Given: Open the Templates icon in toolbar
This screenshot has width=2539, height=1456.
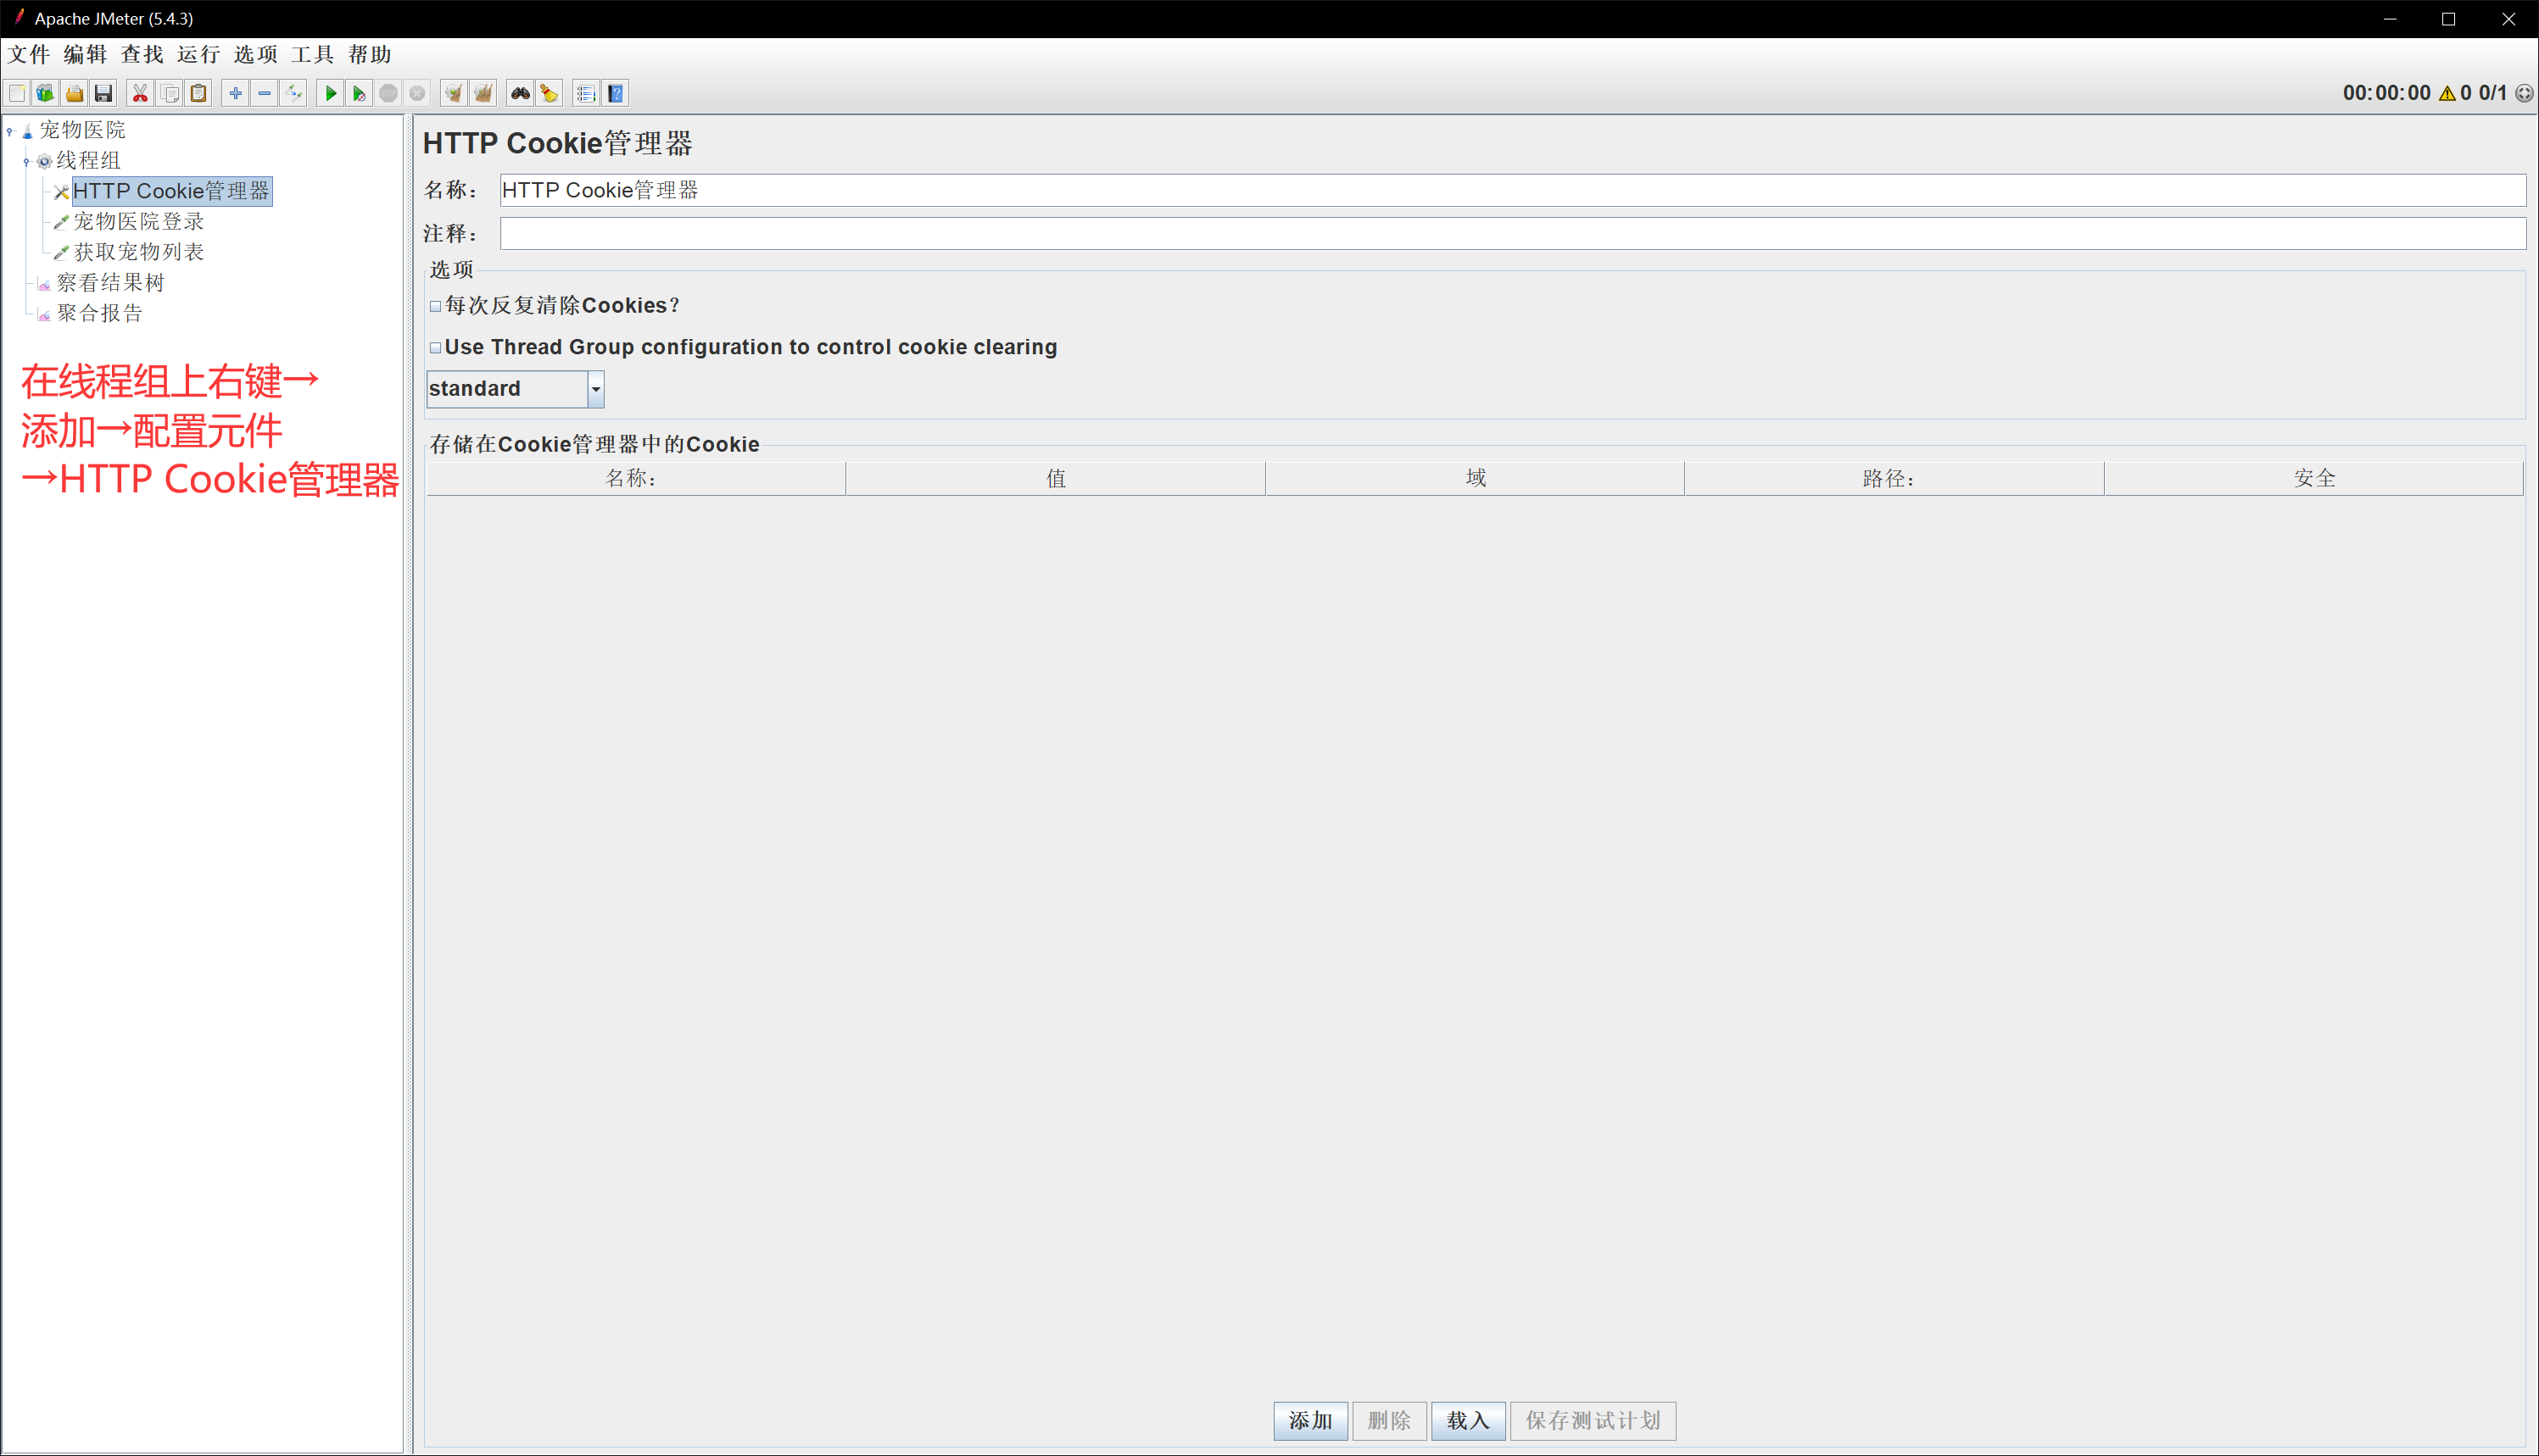Looking at the screenshot, I should coord(45,93).
